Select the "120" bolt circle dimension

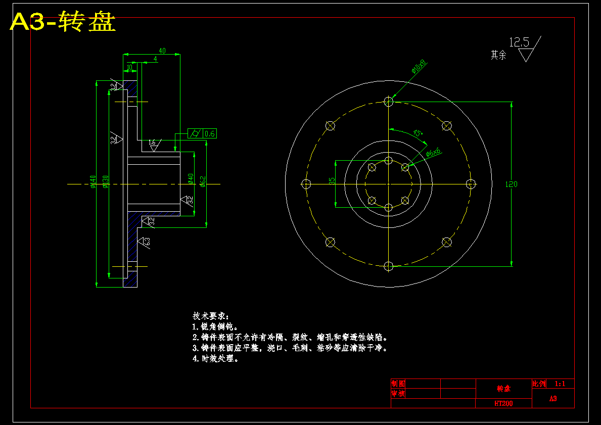click(x=512, y=184)
